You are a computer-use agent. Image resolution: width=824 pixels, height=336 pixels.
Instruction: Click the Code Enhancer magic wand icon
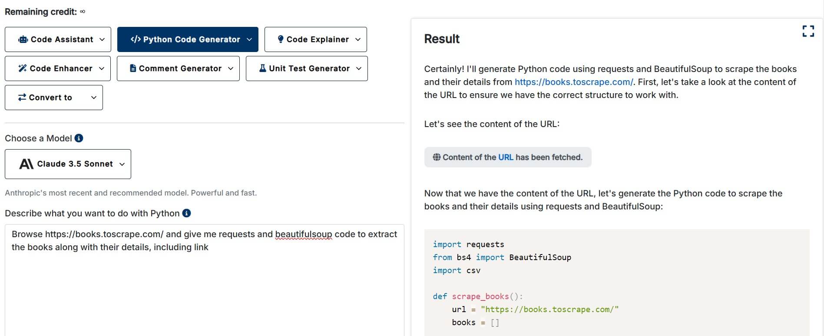[23, 69]
